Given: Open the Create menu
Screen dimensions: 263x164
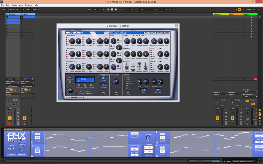Looking at the screenshot, I should (x=14, y=5).
